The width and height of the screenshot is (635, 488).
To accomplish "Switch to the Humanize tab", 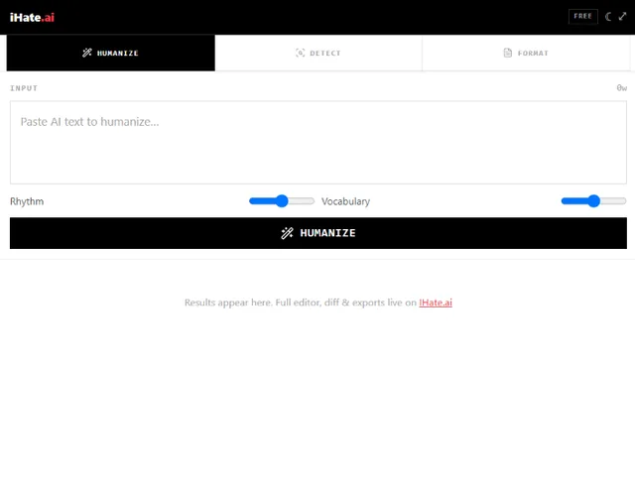I will pos(110,53).
